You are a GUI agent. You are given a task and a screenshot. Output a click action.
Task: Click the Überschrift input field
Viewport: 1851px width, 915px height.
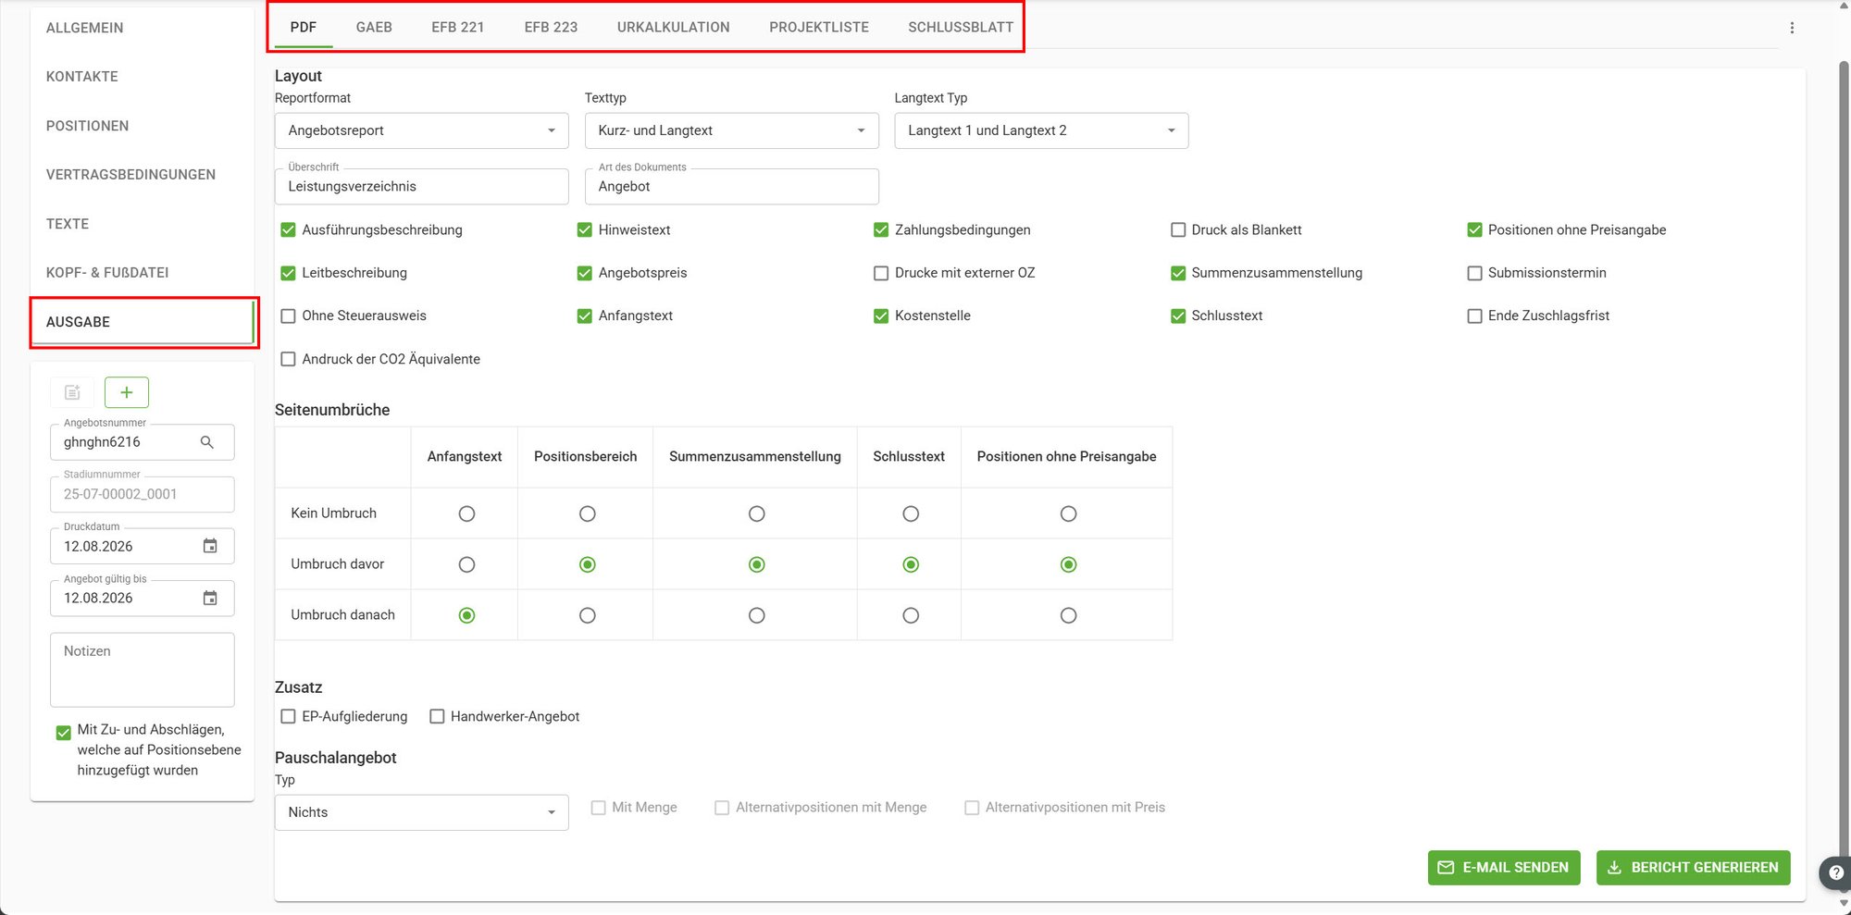[x=422, y=186]
